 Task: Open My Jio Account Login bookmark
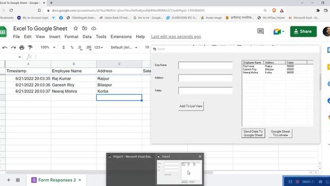pyautogui.click(x=32, y=18)
